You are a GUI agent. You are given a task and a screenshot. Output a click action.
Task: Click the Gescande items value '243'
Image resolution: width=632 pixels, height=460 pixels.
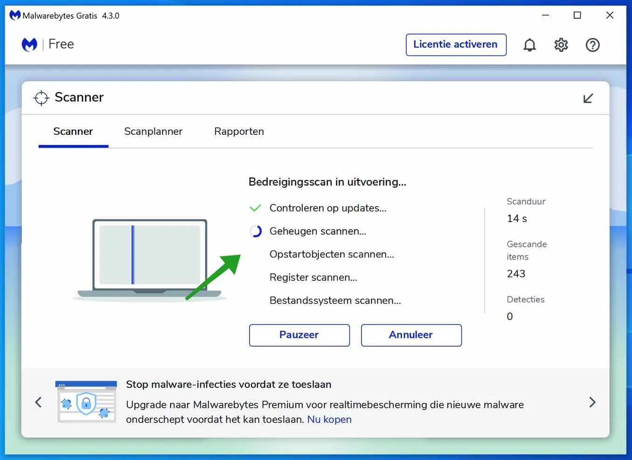point(516,273)
